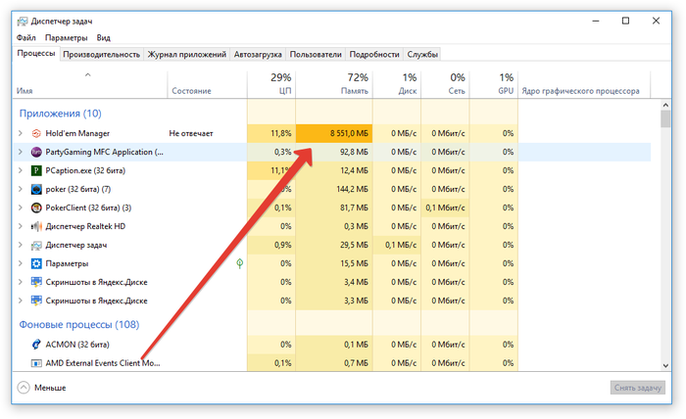Expand the Диспетчер Realtek HD group

pos(21,226)
